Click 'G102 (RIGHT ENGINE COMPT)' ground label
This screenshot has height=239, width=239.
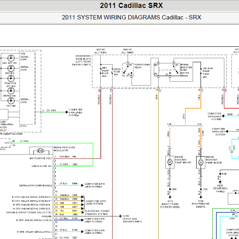click(201, 204)
